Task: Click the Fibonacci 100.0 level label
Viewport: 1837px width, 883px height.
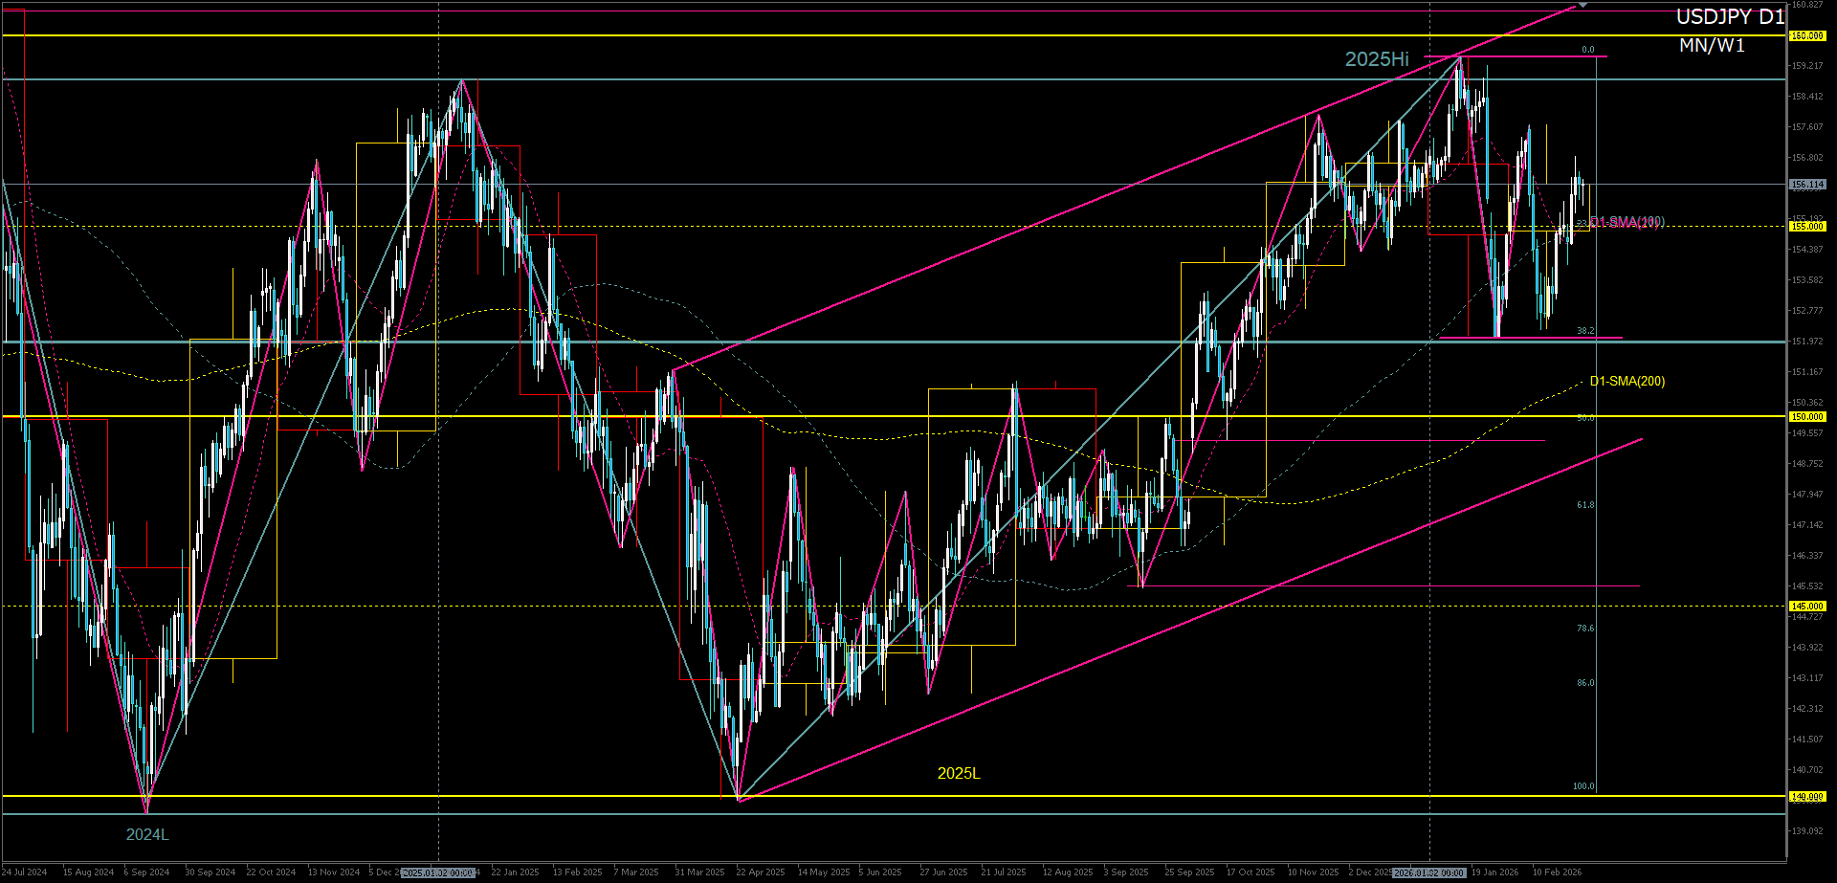Action: coord(1583,786)
